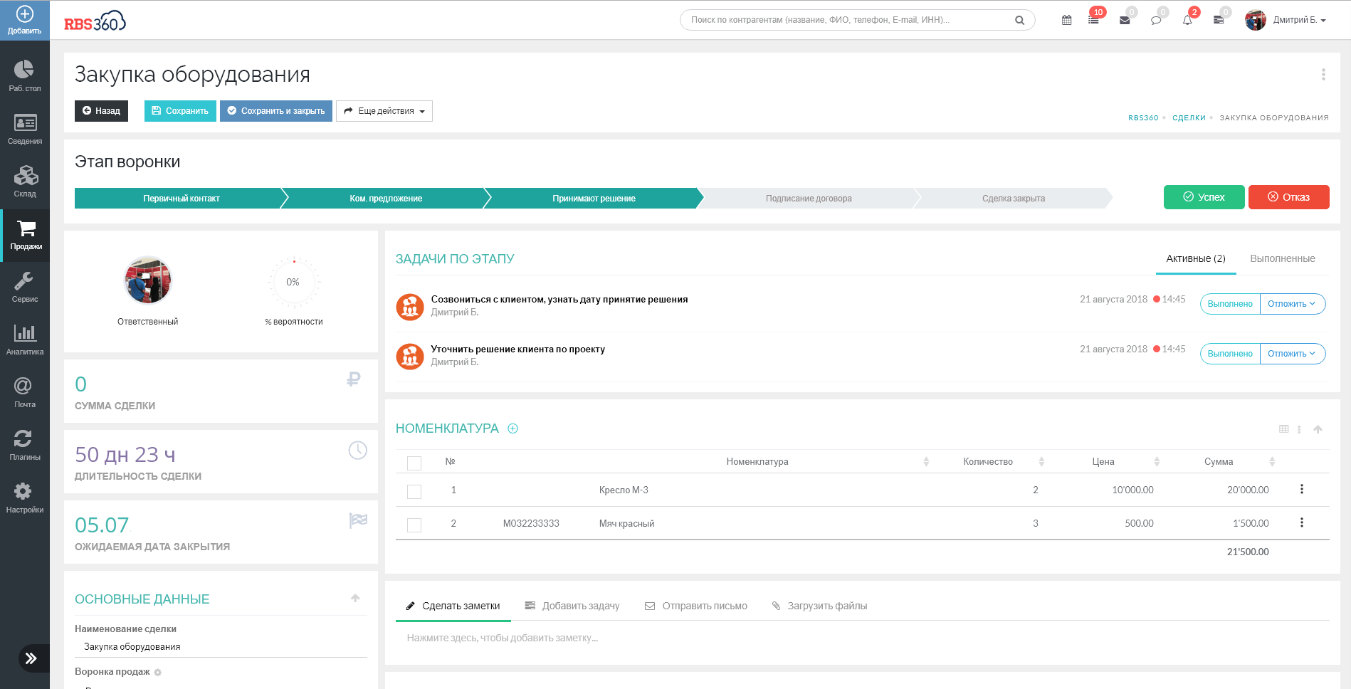1351x689 pixels.
Task: Follow the СДЕЛКИ breadcrumb link
Action: click(1189, 118)
